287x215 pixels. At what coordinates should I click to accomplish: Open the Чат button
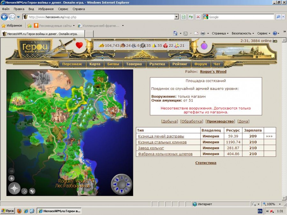[x=217, y=64]
